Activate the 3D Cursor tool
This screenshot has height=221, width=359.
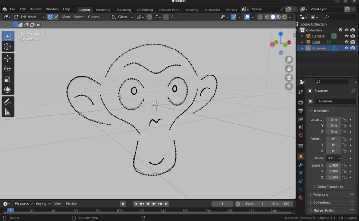click(x=8, y=47)
